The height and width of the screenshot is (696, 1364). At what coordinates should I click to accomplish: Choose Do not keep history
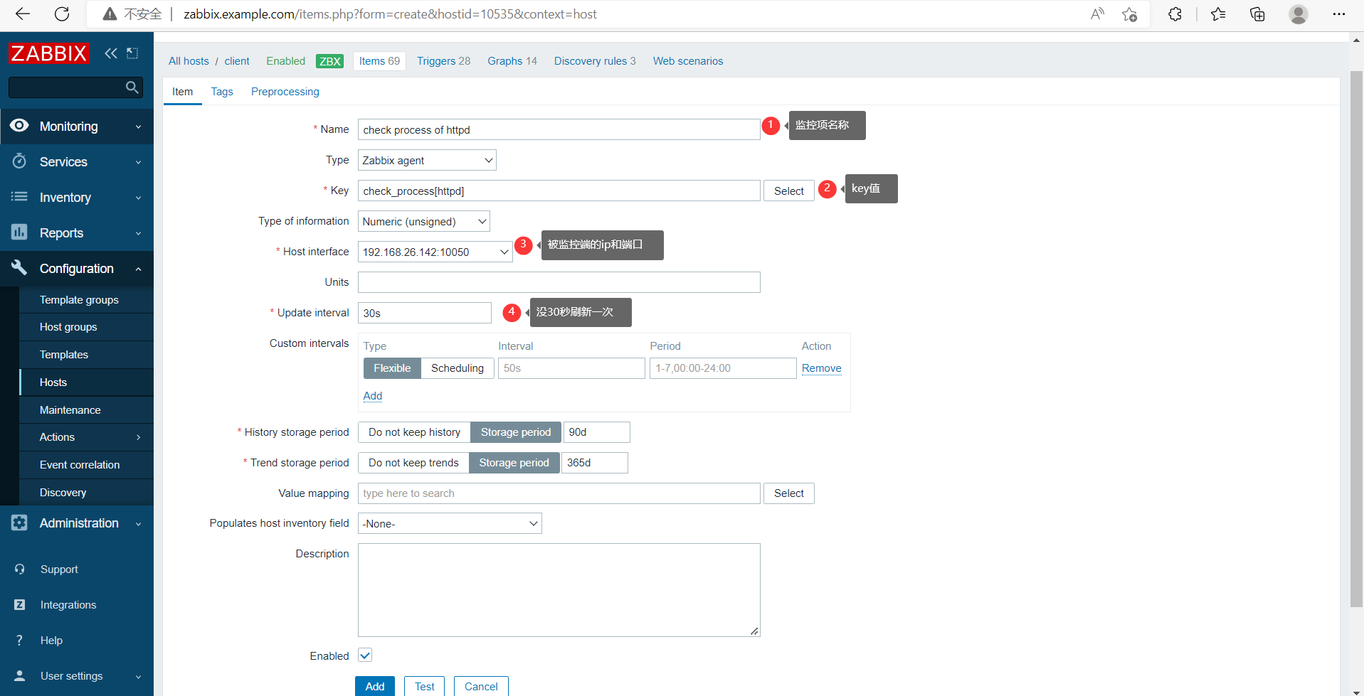(x=414, y=432)
